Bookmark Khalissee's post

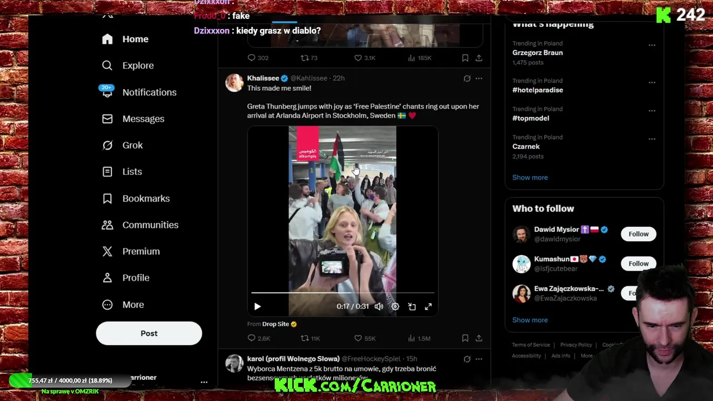click(x=465, y=338)
